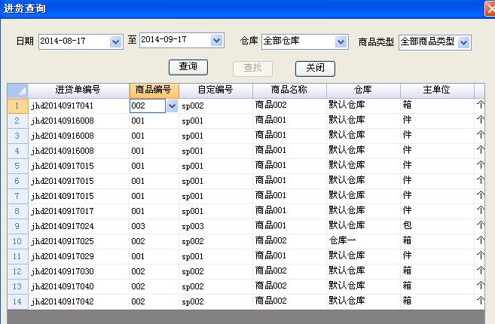Click 包 unit cell in row 9
This screenshot has height=324, width=495.
[x=437, y=226]
